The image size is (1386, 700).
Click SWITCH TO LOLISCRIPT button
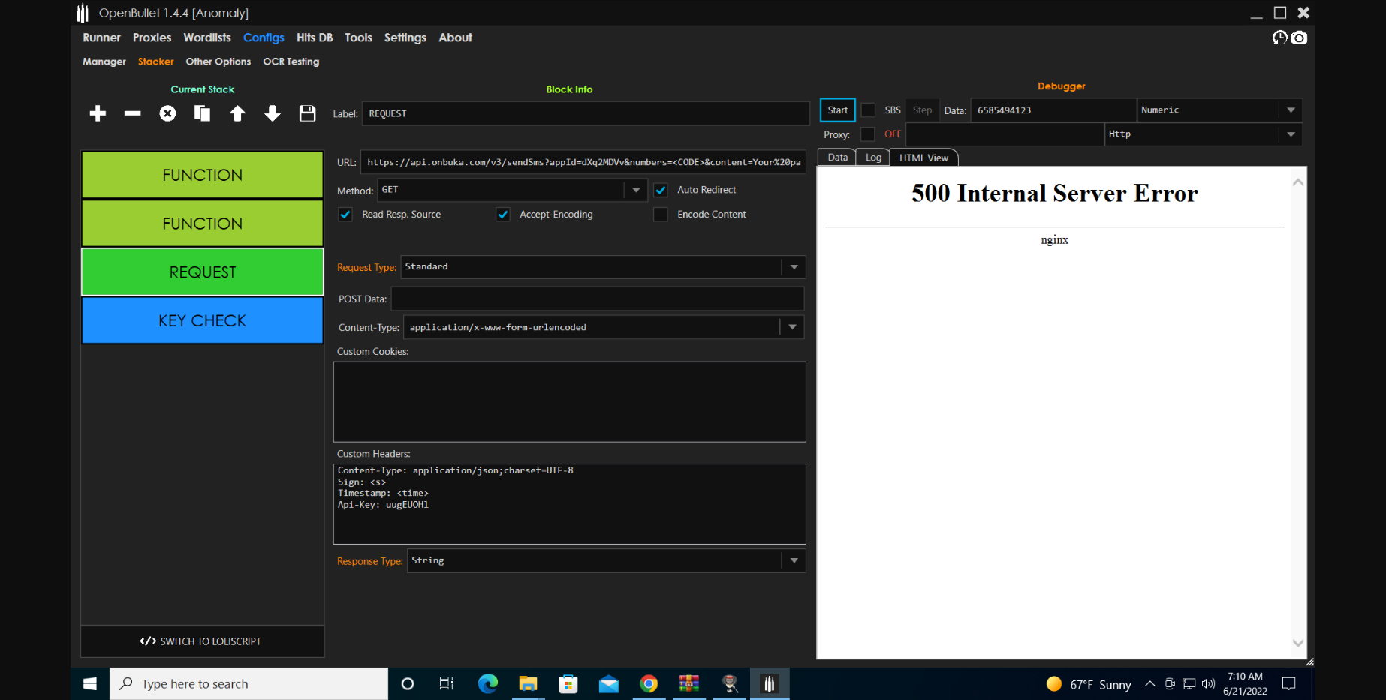coord(203,641)
